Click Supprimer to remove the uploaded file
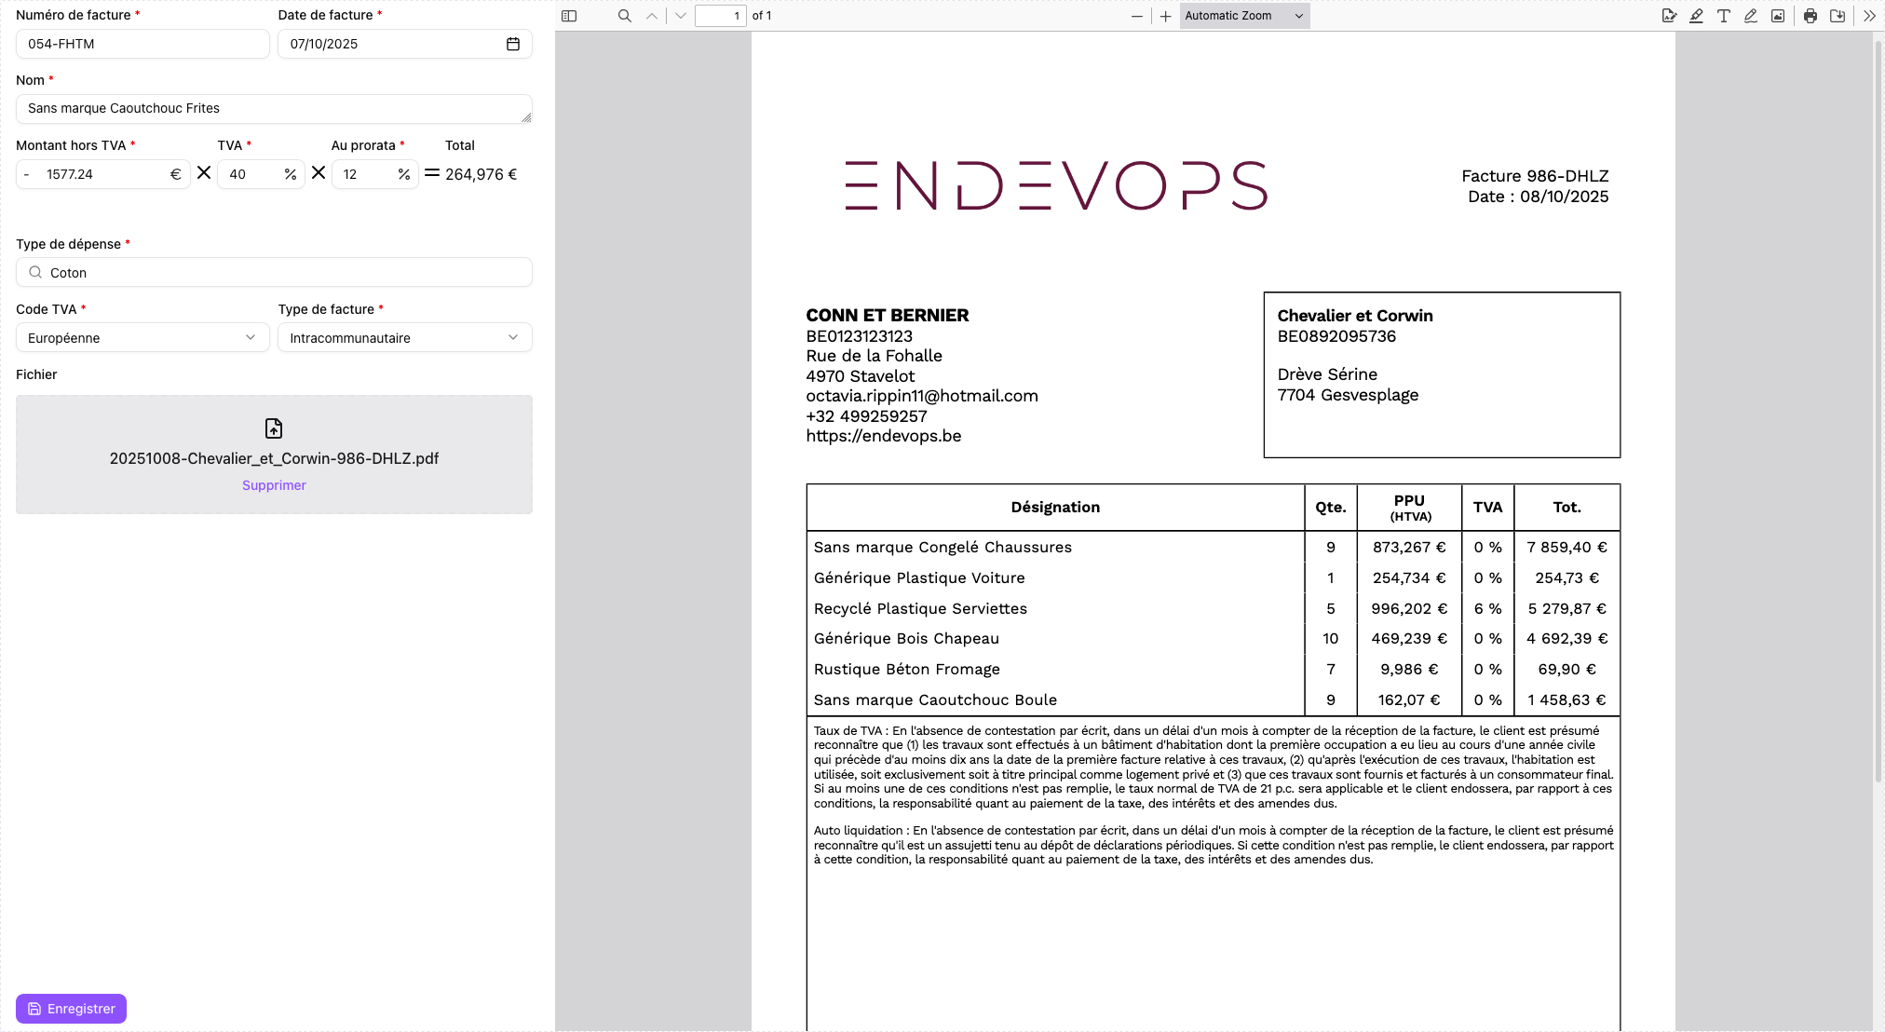This screenshot has height=1032, width=1885. 274,485
